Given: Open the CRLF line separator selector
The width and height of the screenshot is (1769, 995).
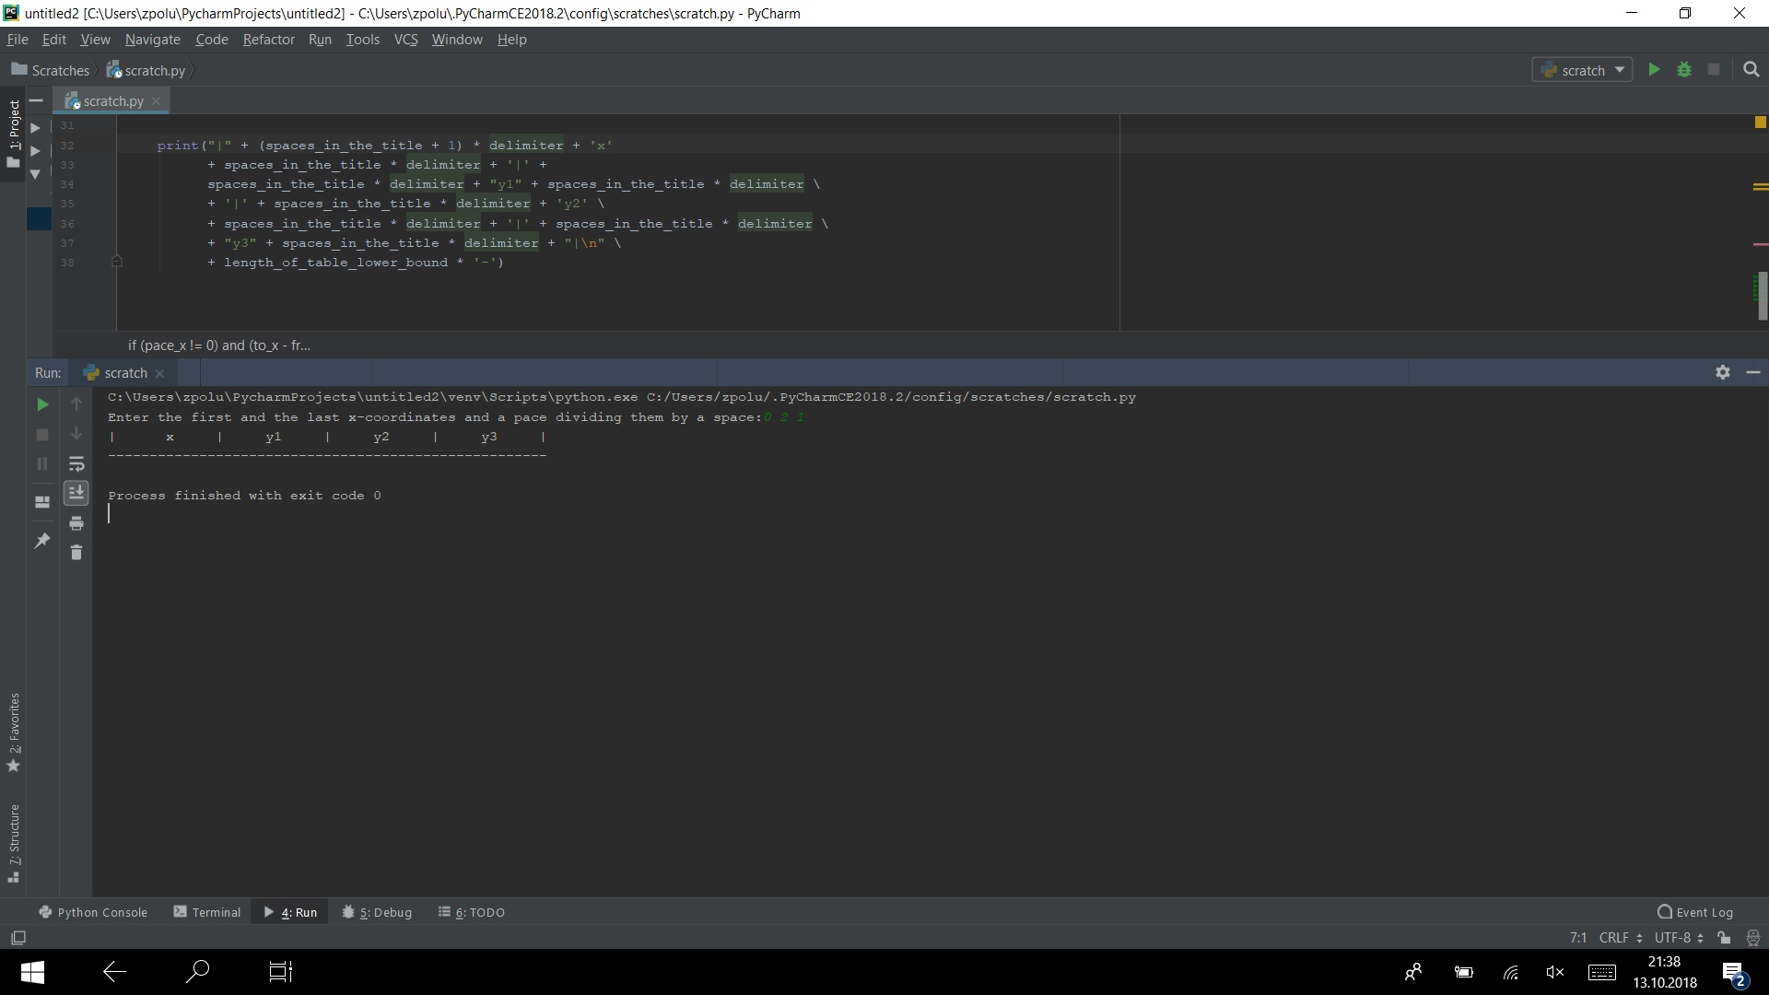Looking at the screenshot, I should (x=1621, y=938).
